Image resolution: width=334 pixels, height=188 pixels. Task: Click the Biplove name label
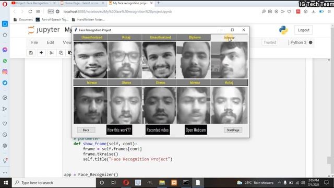click(195, 37)
